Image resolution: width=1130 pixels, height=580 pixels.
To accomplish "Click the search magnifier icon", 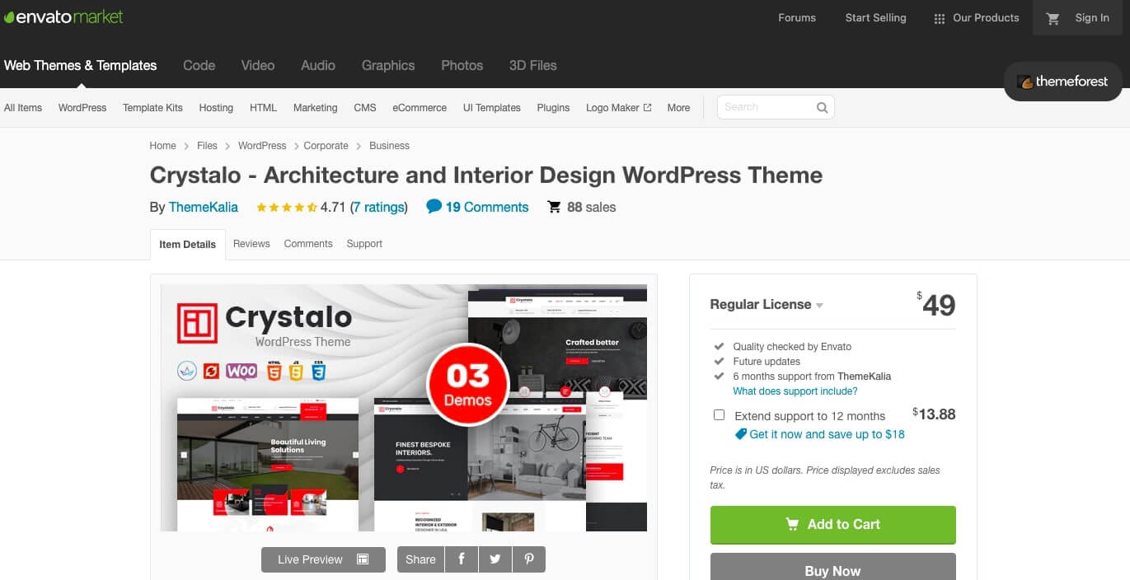I will point(822,107).
